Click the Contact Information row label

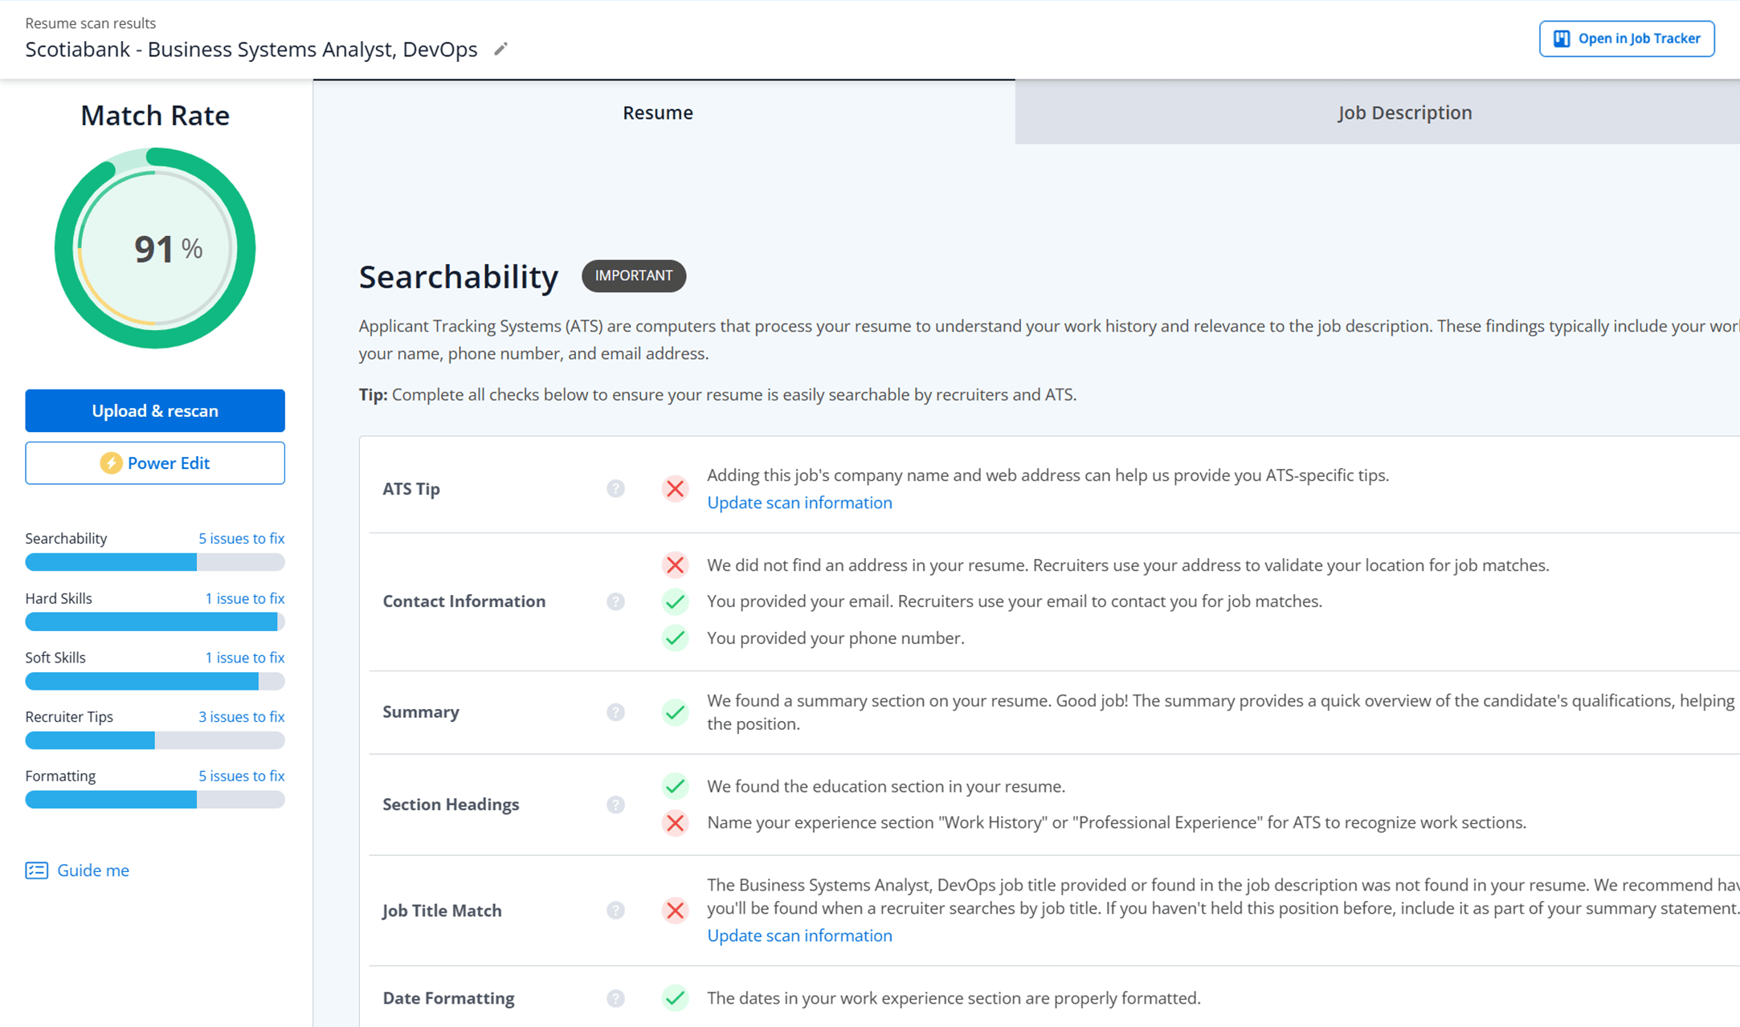[x=464, y=601]
